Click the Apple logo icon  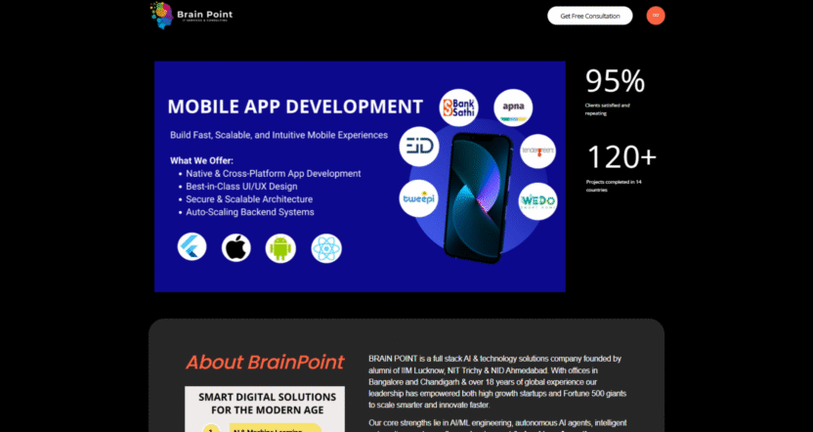[x=236, y=247]
